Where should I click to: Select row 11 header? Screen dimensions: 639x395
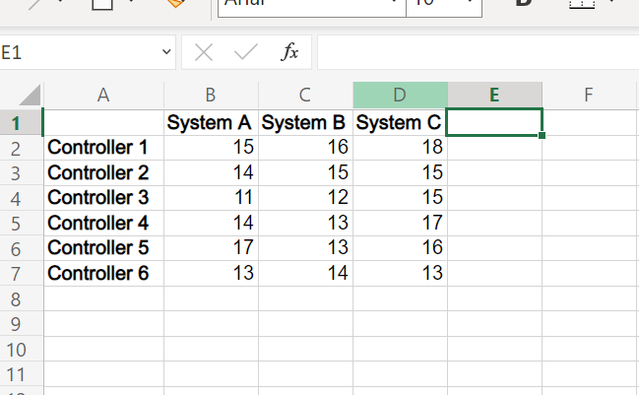22,374
